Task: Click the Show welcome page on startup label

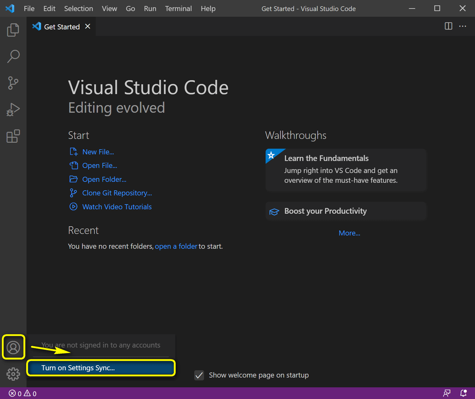Action: coord(259,375)
